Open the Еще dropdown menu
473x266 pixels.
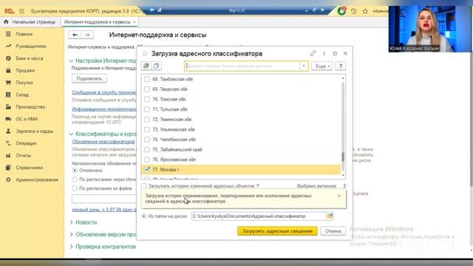(322, 66)
